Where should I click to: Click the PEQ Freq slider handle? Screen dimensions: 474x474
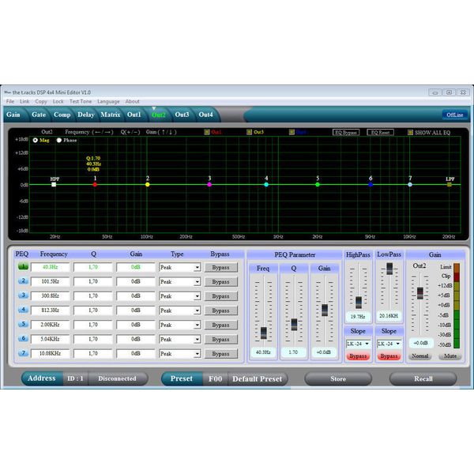(x=264, y=333)
